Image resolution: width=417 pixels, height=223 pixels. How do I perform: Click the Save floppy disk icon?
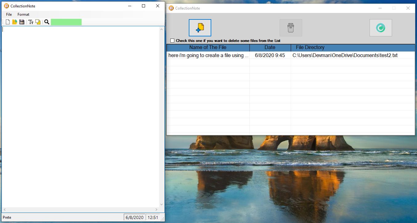pos(22,22)
